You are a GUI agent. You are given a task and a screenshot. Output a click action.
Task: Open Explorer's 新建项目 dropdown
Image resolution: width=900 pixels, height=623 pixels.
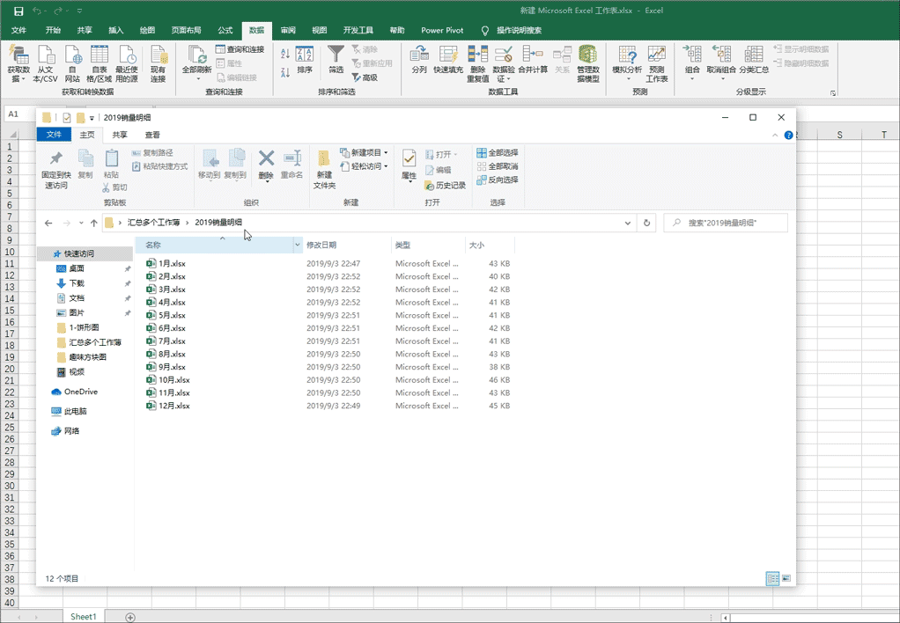pos(386,152)
